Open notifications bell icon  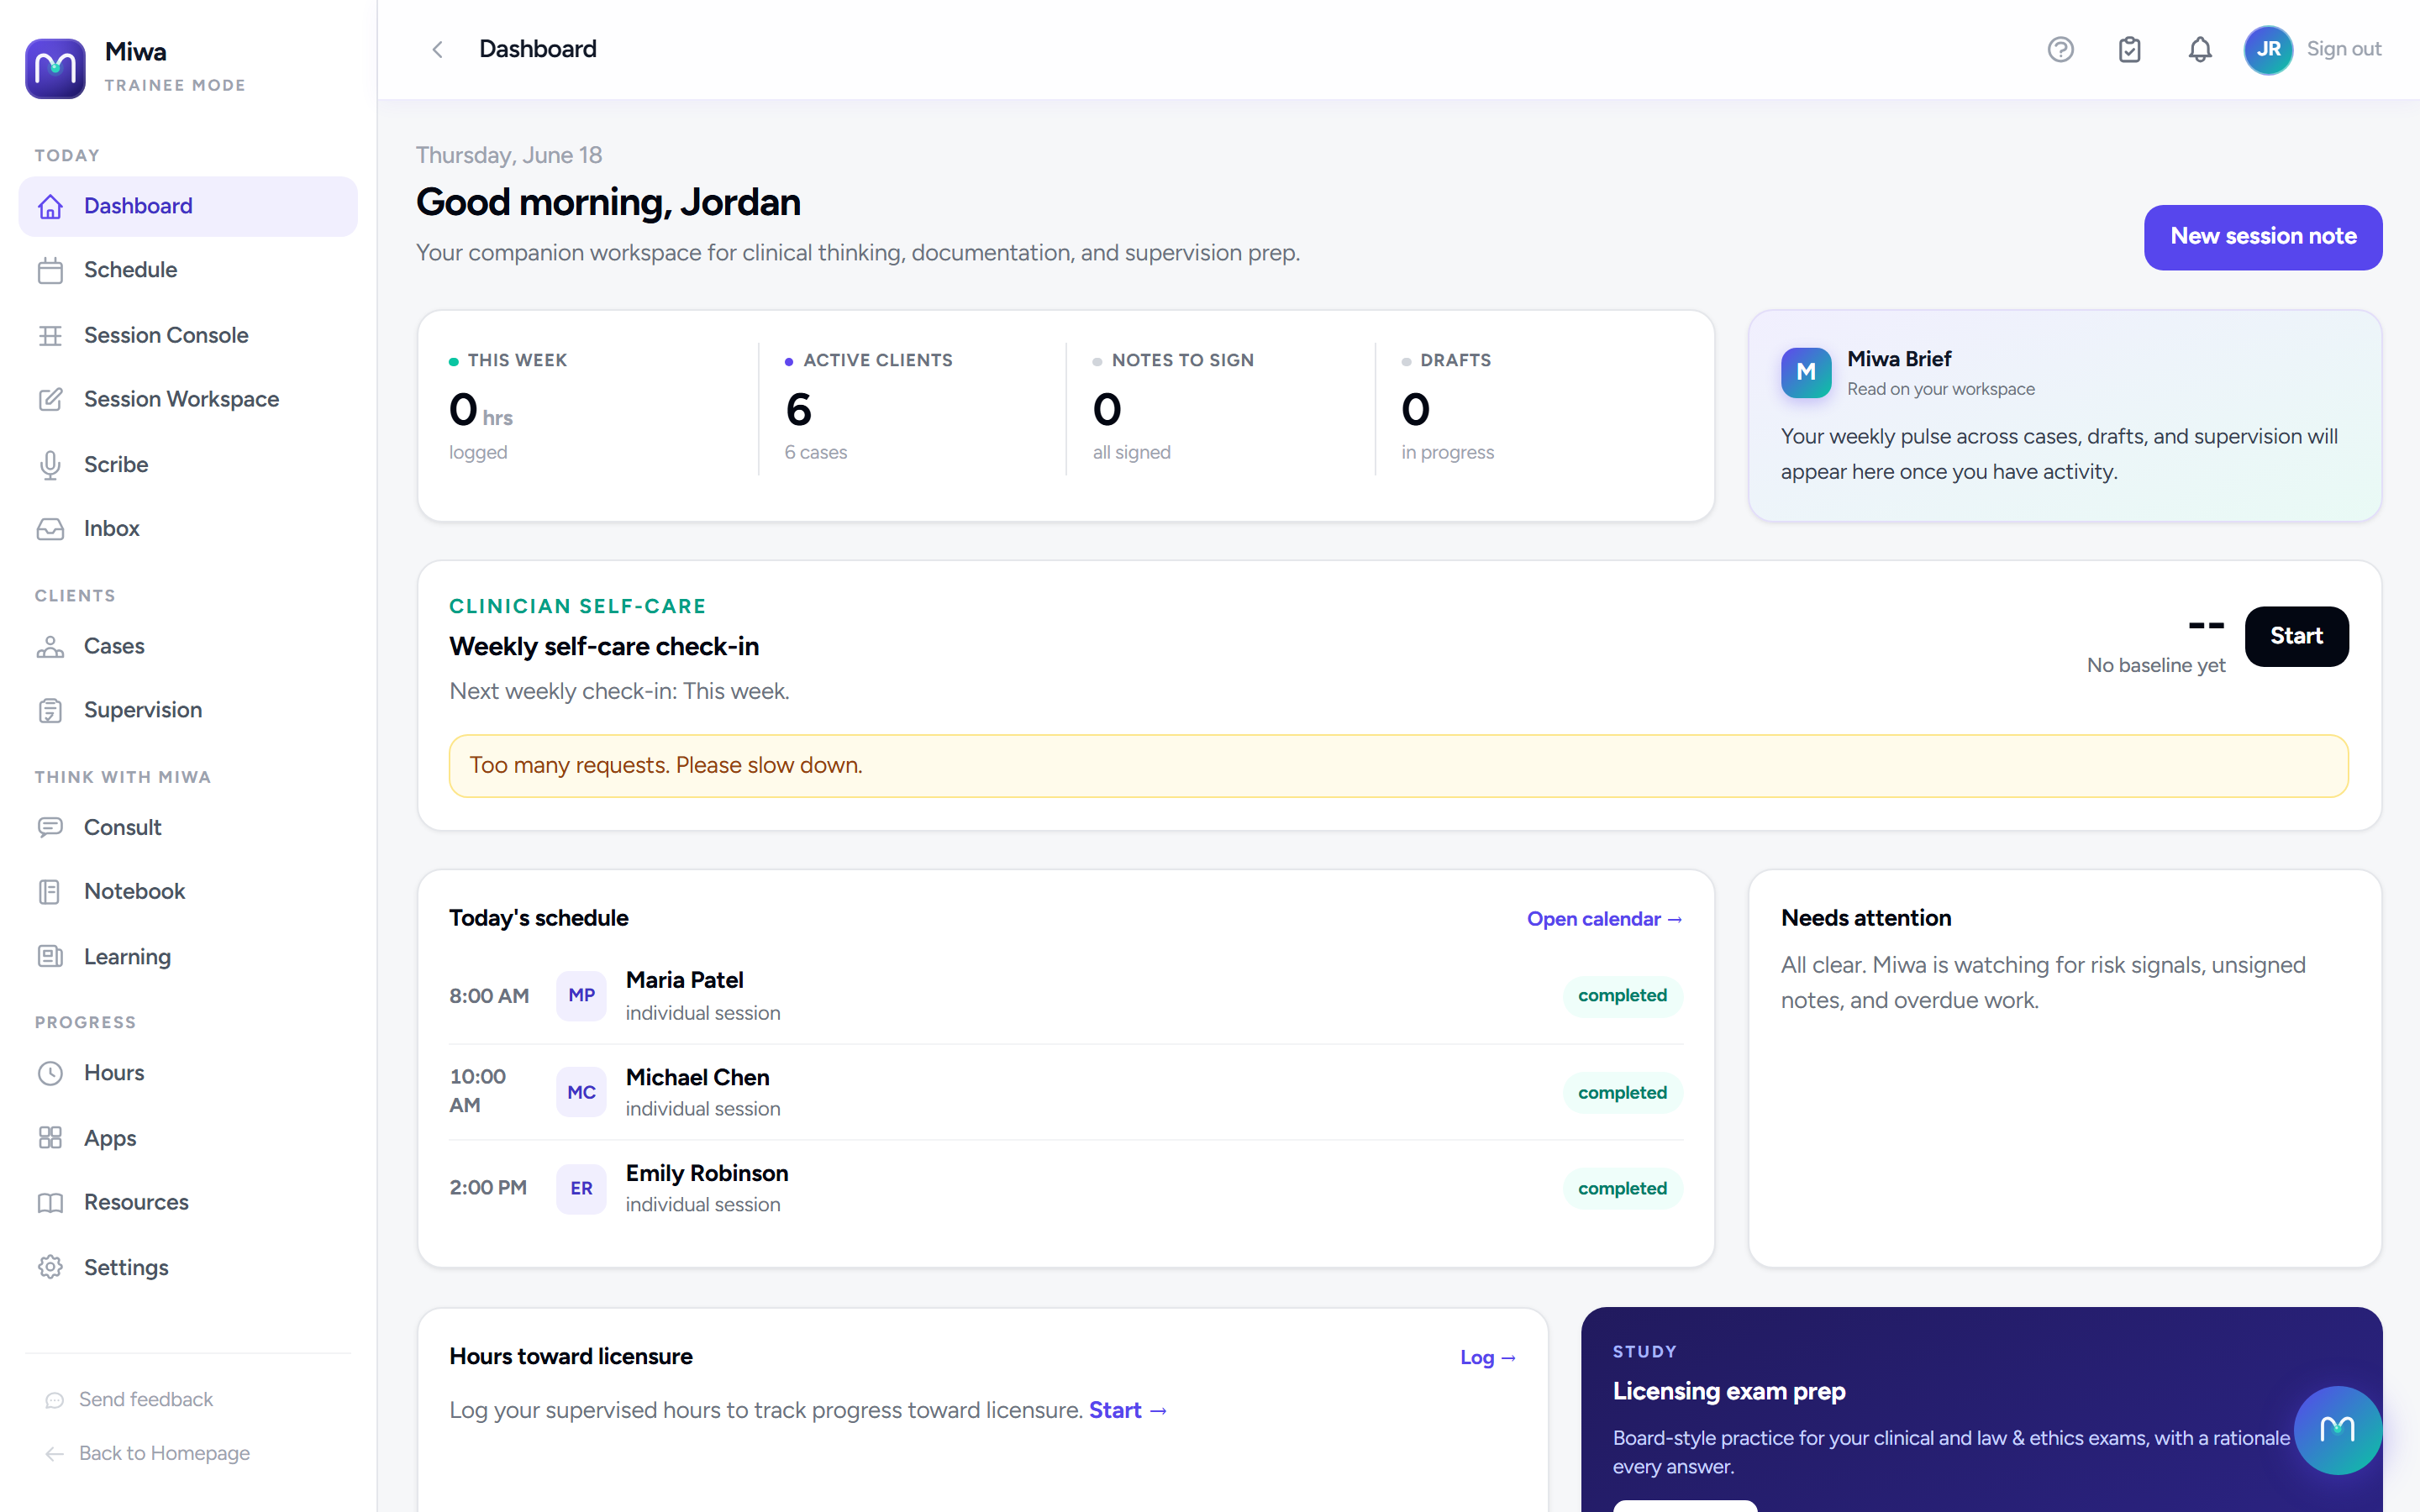(x=2200, y=49)
